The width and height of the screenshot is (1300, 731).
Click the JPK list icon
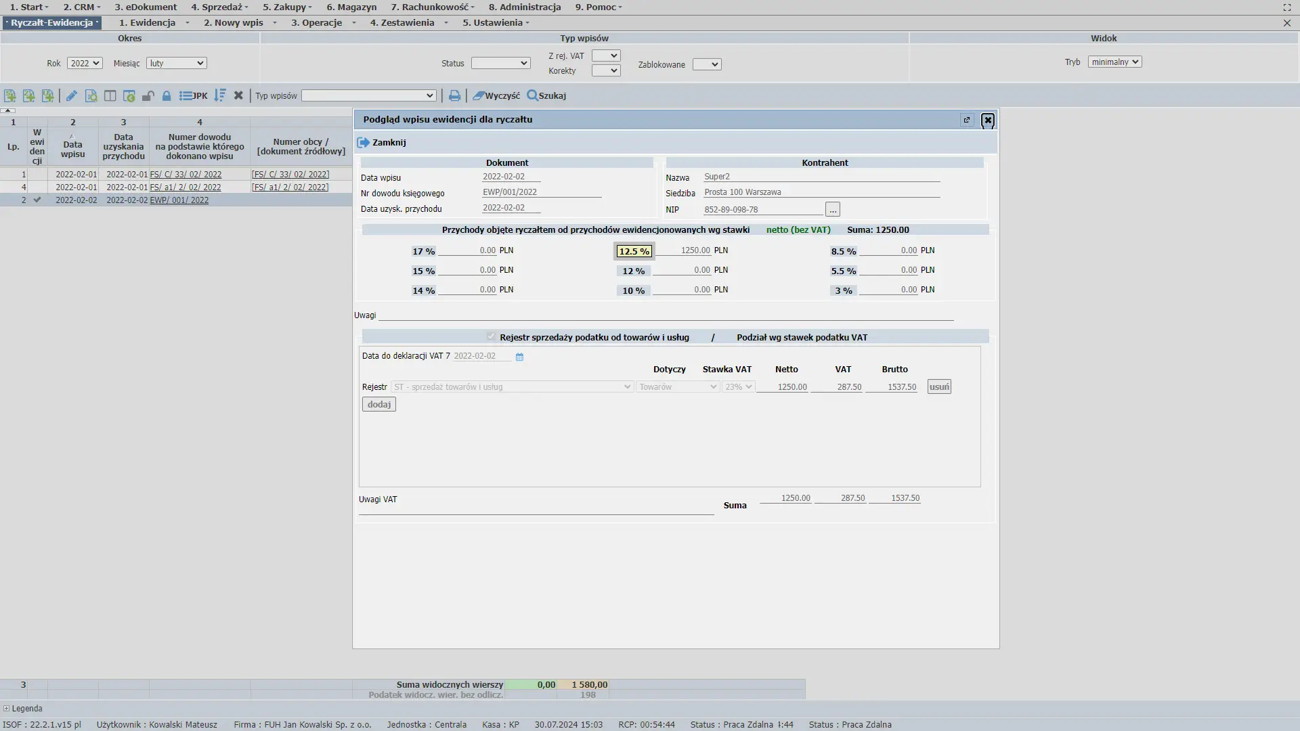(x=193, y=96)
